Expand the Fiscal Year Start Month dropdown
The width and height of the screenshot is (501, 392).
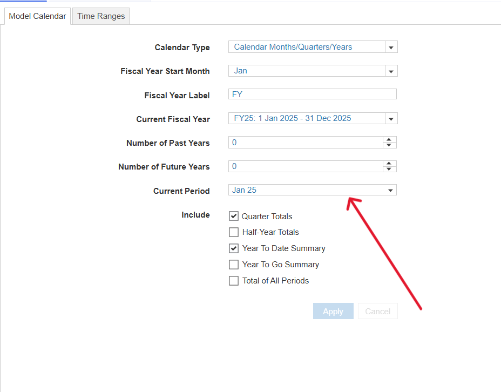click(391, 71)
